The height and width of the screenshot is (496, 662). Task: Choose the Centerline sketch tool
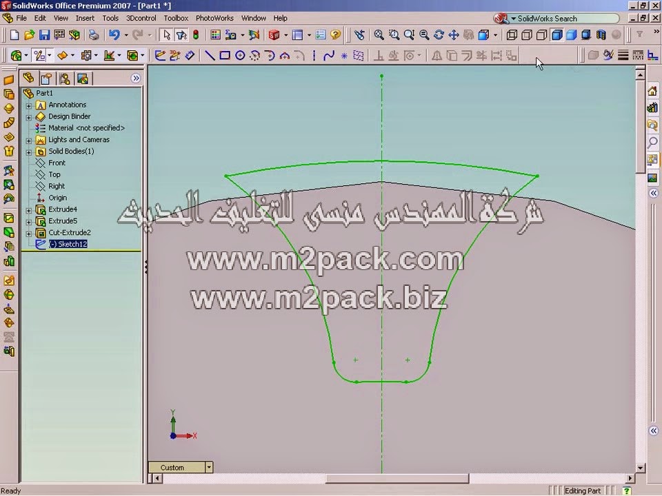point(314,55)
